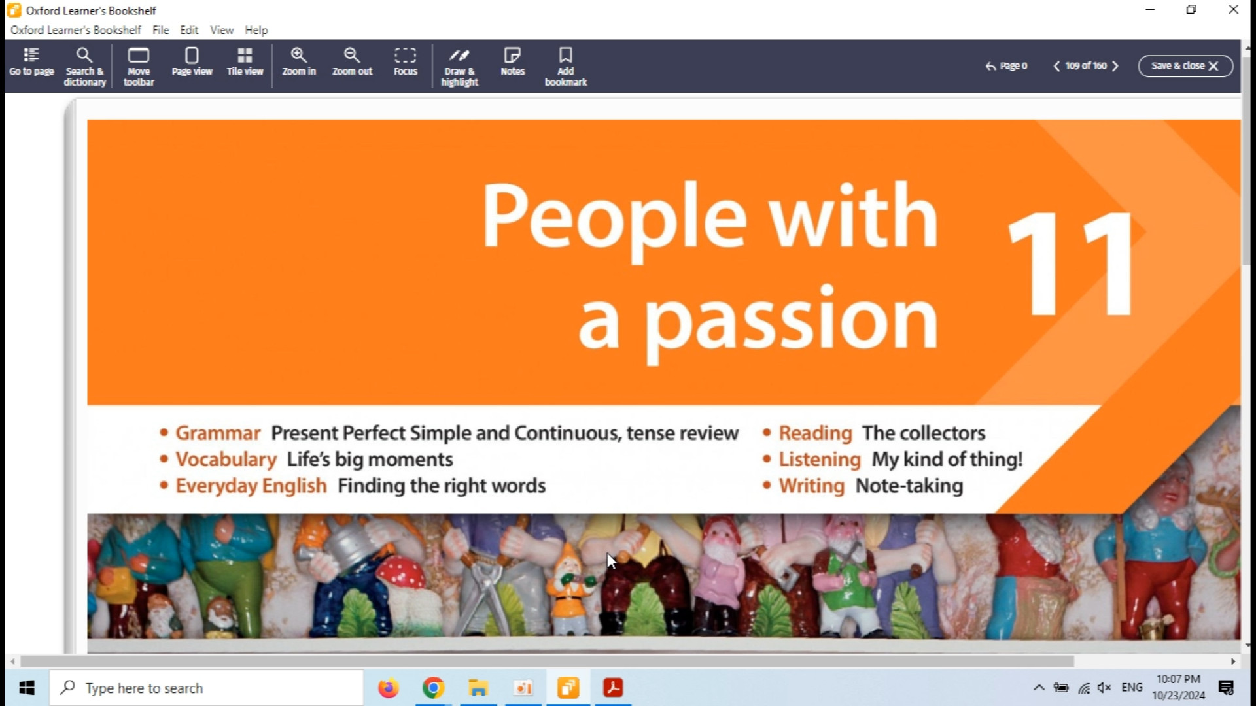Open the Go to page tool

[31, 62]
